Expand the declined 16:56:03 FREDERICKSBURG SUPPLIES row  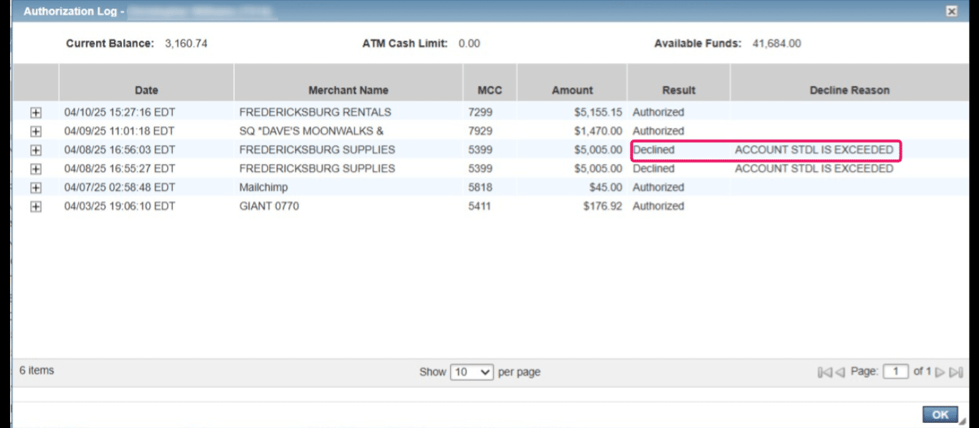[x=37, y=150]
